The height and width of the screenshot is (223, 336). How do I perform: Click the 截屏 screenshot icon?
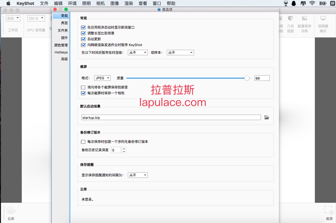tap(329, 210)
